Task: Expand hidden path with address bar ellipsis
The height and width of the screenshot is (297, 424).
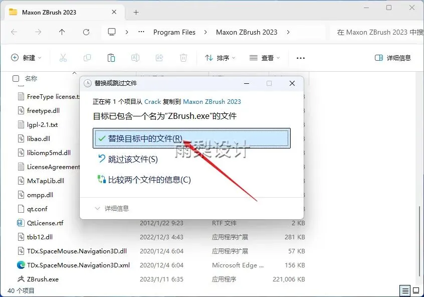Action: pos(141,32)
